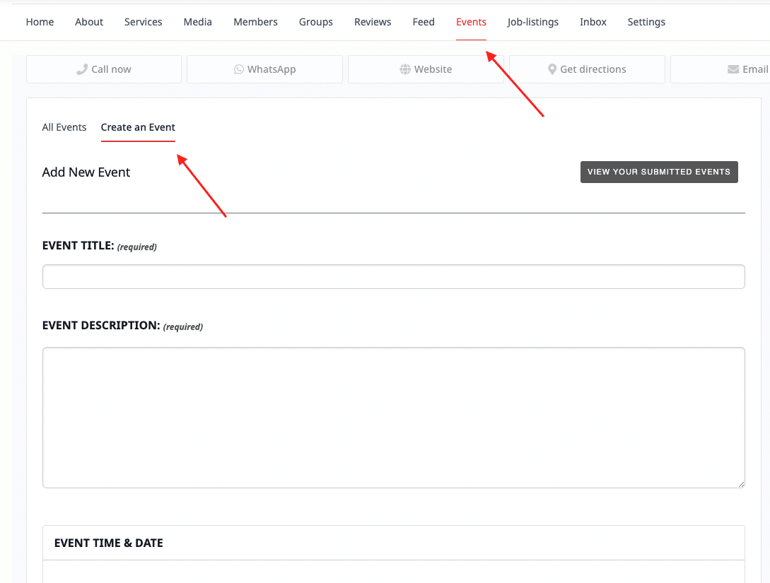Viewport: 770px width, 583px height.
Task: Open the Job-listings tab
Action: (533, 22)
